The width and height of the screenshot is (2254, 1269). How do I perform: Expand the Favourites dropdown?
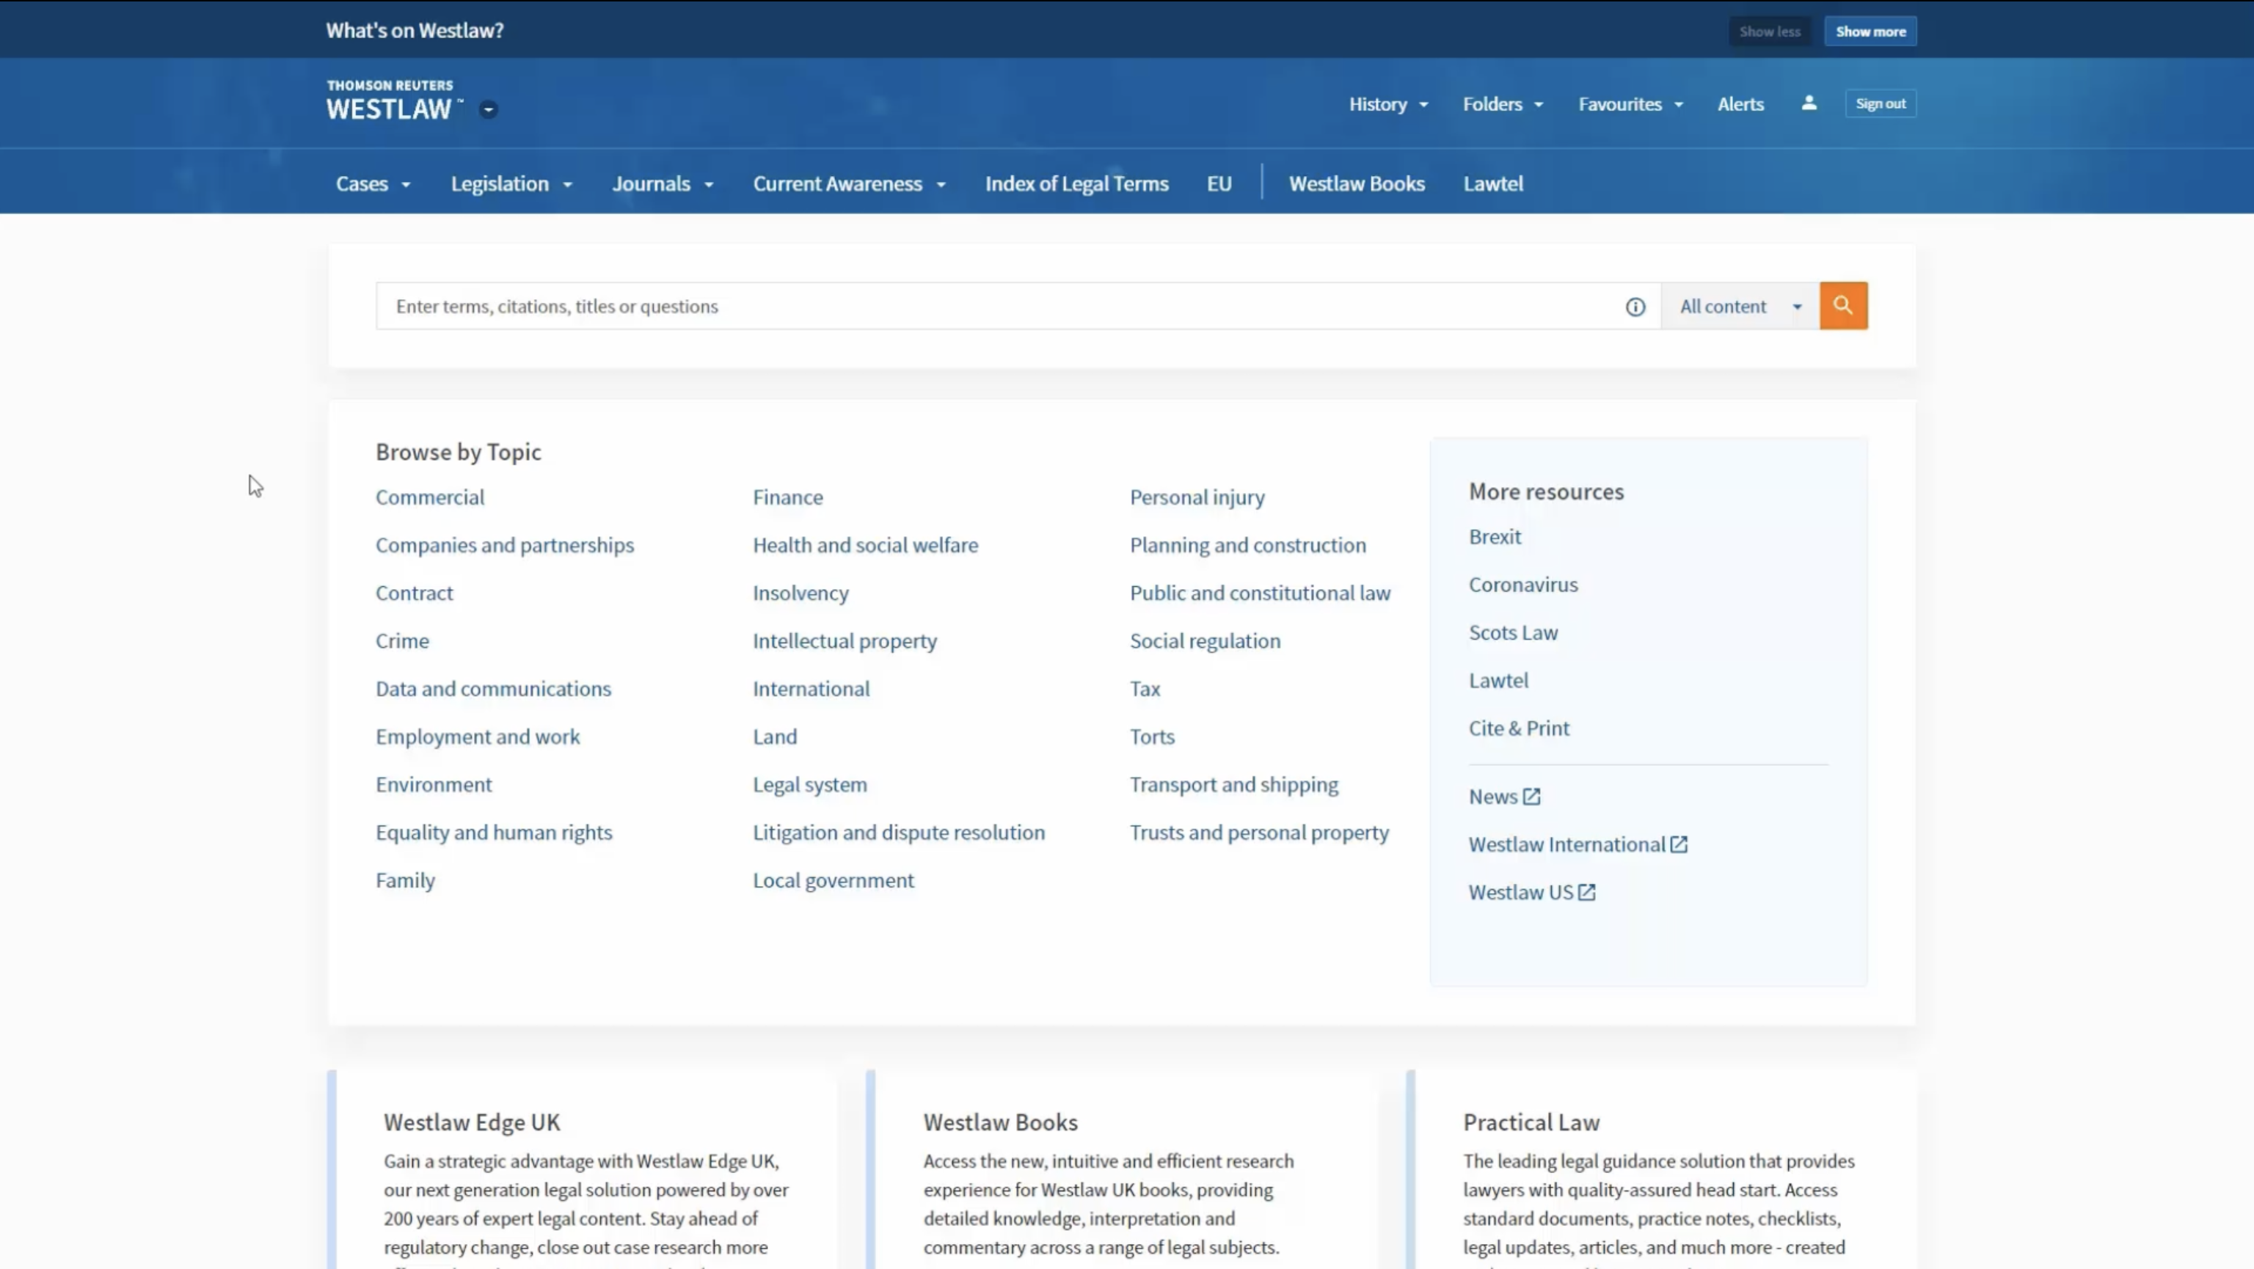1630,104
